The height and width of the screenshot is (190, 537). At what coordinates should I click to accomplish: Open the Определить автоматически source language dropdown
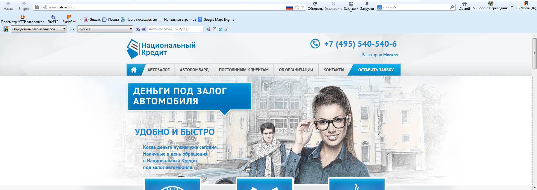[x=39, y=29]
